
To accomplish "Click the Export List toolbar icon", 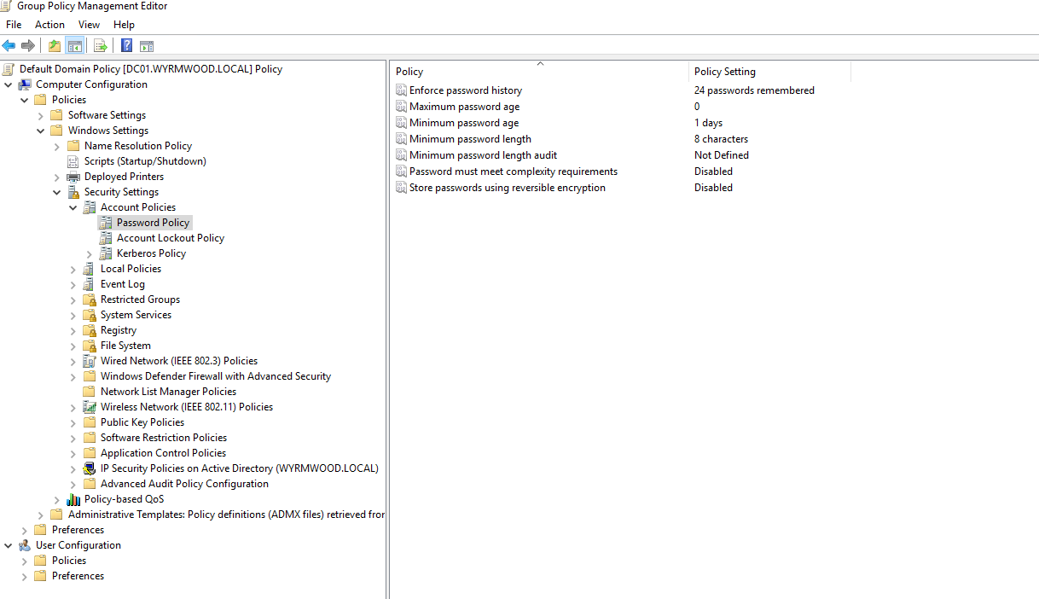I will [x=101, y=46].
